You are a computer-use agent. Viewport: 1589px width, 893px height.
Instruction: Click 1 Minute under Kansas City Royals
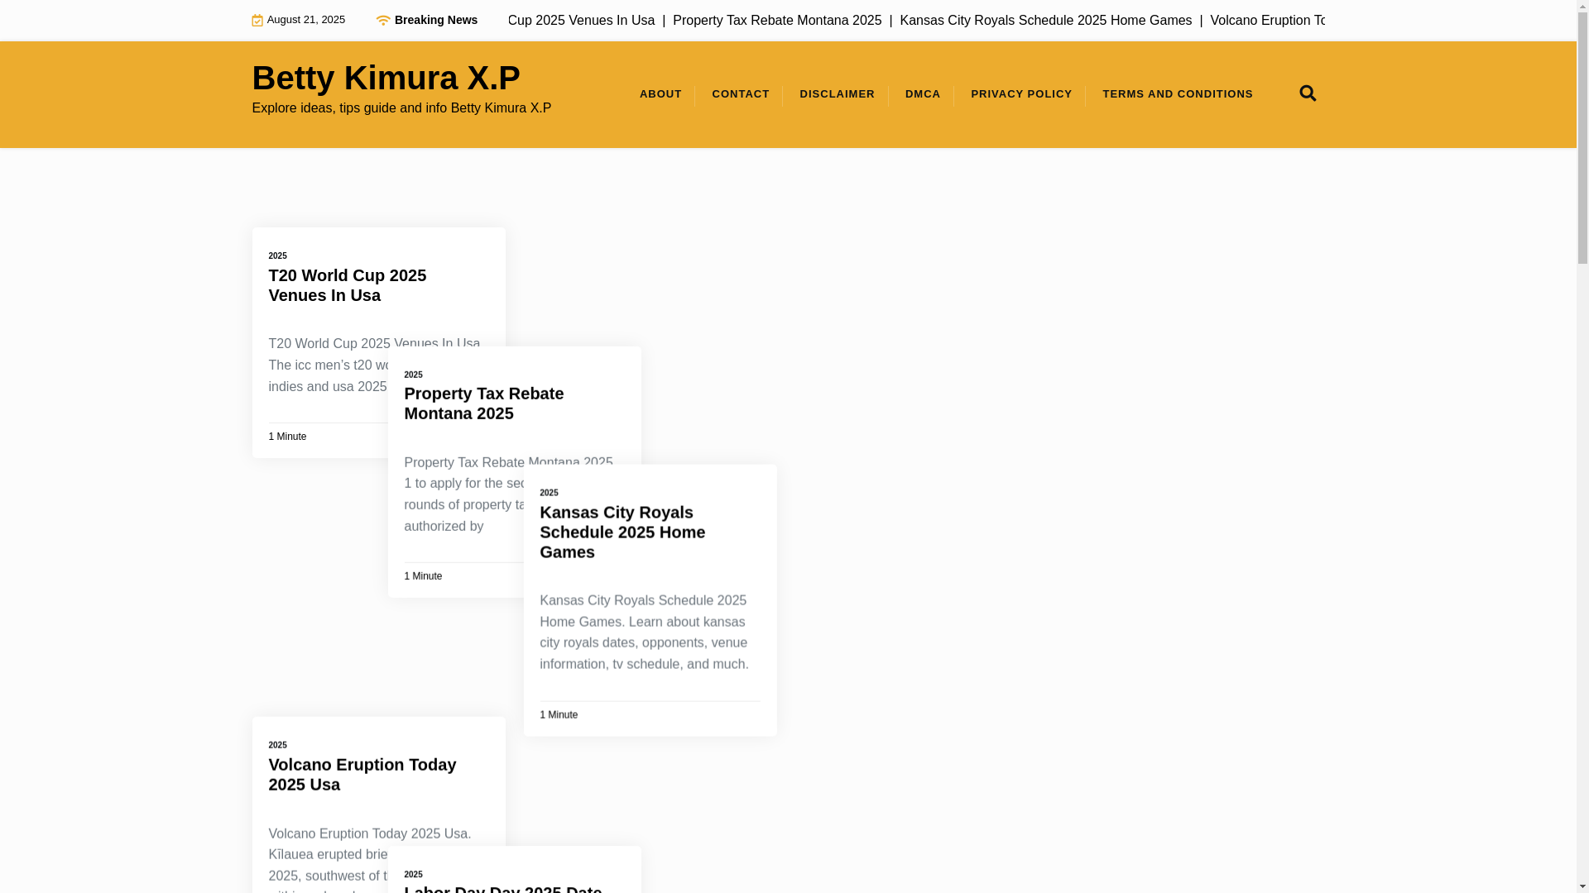tap(559, 715)
